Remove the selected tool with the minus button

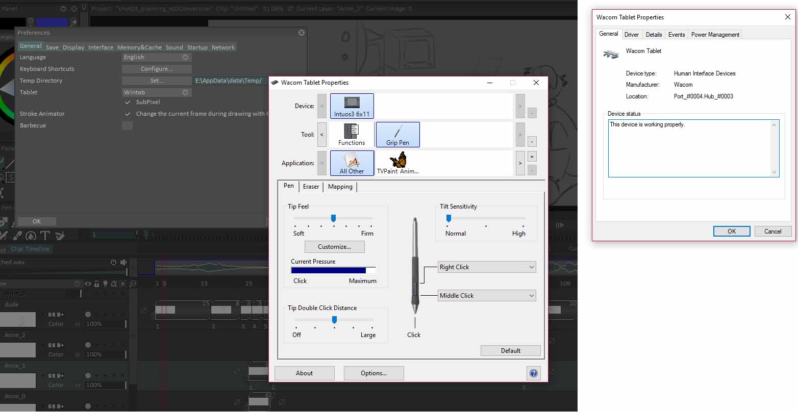click(x=532, y=141)
